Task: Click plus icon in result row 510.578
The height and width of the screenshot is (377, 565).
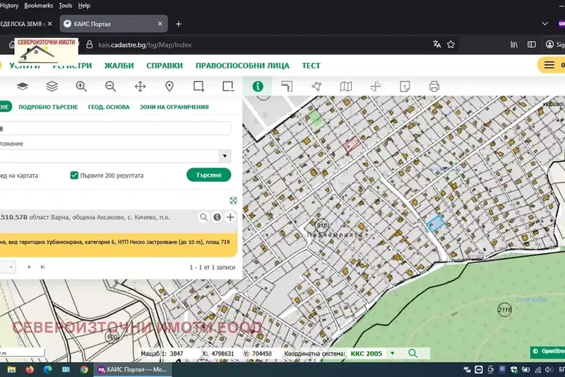Action: pyautogui.click(x=230, y=217)
